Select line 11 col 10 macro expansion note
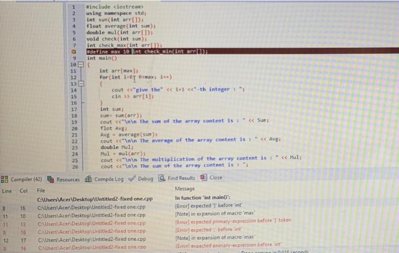 (x=215, y=213)
